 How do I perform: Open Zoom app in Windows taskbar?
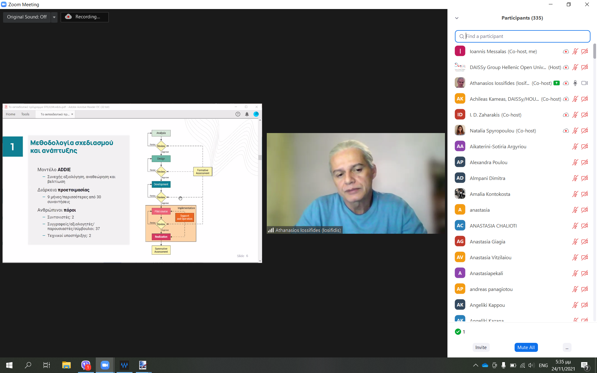(105, 365)
